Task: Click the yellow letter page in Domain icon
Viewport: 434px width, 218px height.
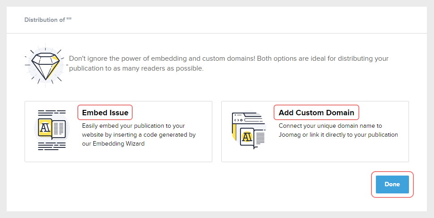Action: [x=246, y=137]
